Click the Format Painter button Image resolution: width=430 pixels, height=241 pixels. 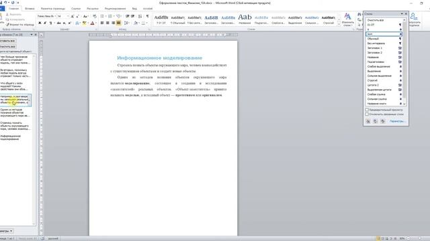(20, 25)
